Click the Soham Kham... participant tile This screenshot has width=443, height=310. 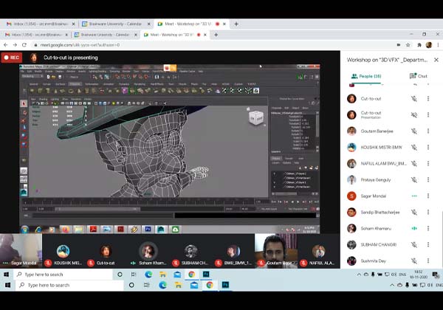(x=148, y=251)
